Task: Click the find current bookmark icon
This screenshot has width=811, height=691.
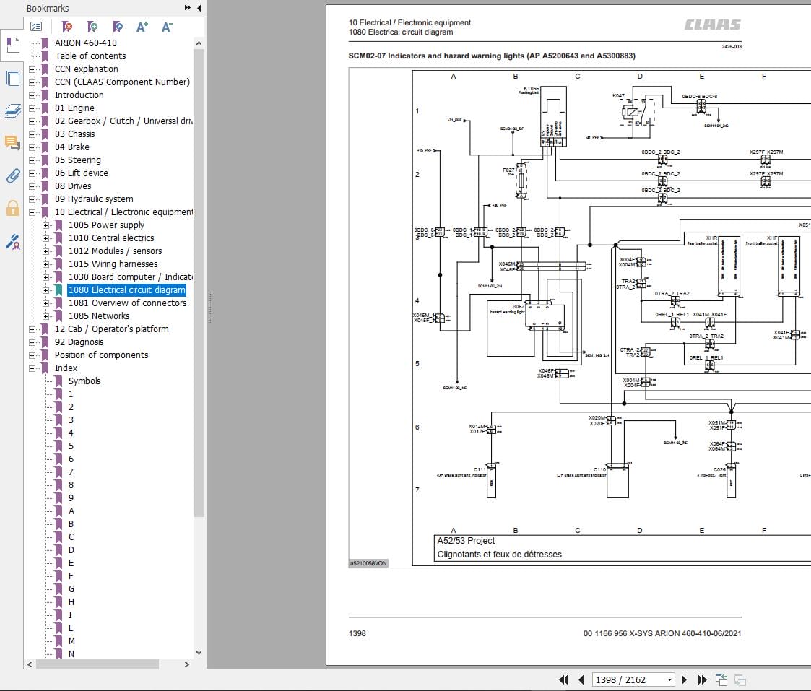Action: [x=118, y=27]
